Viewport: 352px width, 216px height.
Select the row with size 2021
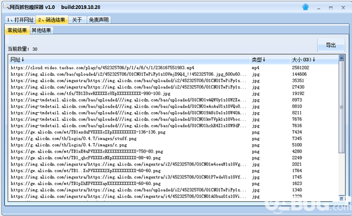click(x=173, y=164)
